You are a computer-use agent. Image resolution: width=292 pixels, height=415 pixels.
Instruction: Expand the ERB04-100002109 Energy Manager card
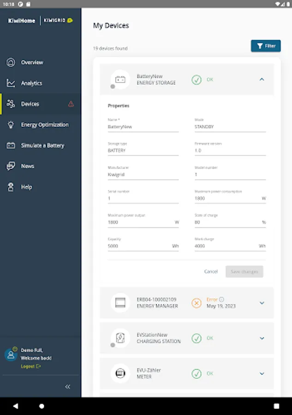point(262,303)
